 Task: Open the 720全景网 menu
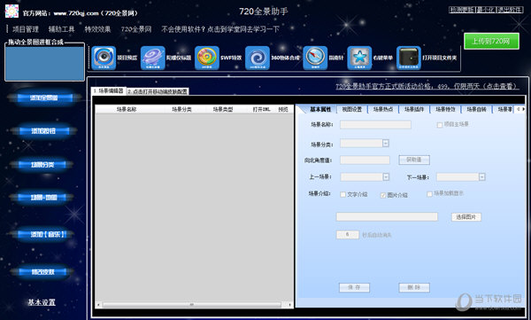[x=136, y=29]
